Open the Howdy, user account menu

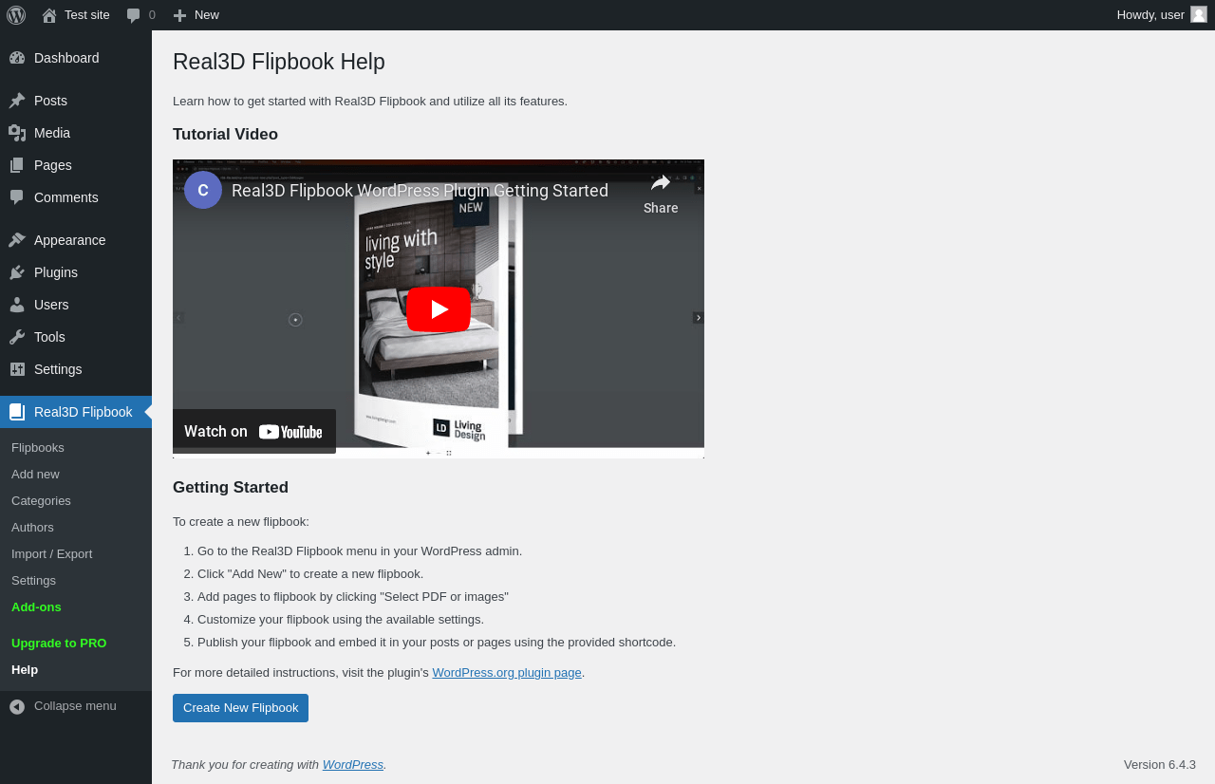point(1162,15)
